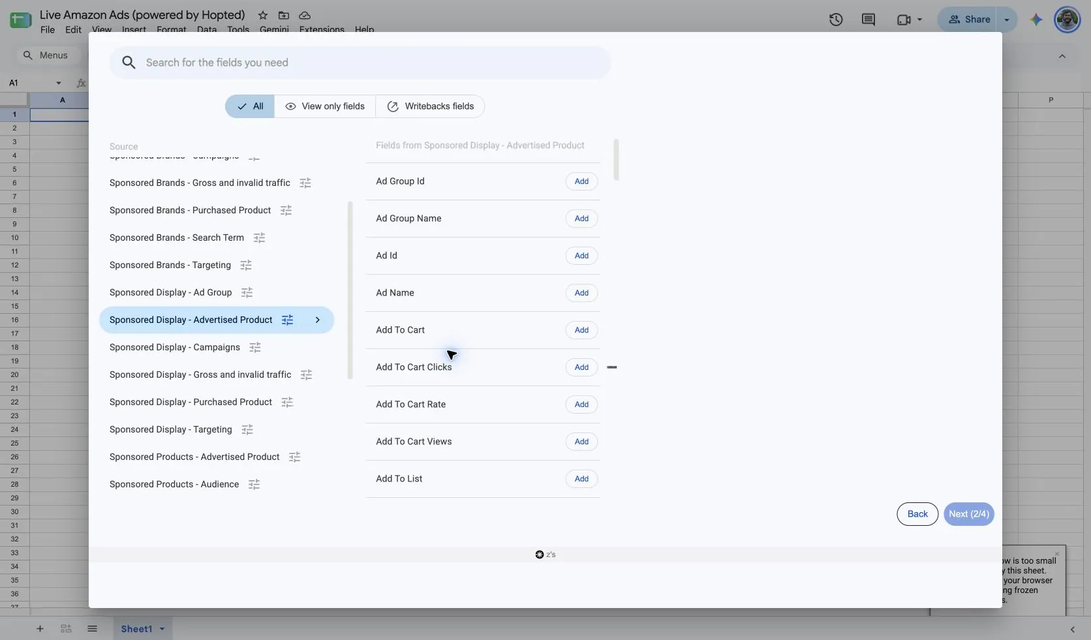The height and width of the screenshot is (640, 1091).
Task: Click tune icon for Sponsored Products - Audience
Action: (254, 485)
